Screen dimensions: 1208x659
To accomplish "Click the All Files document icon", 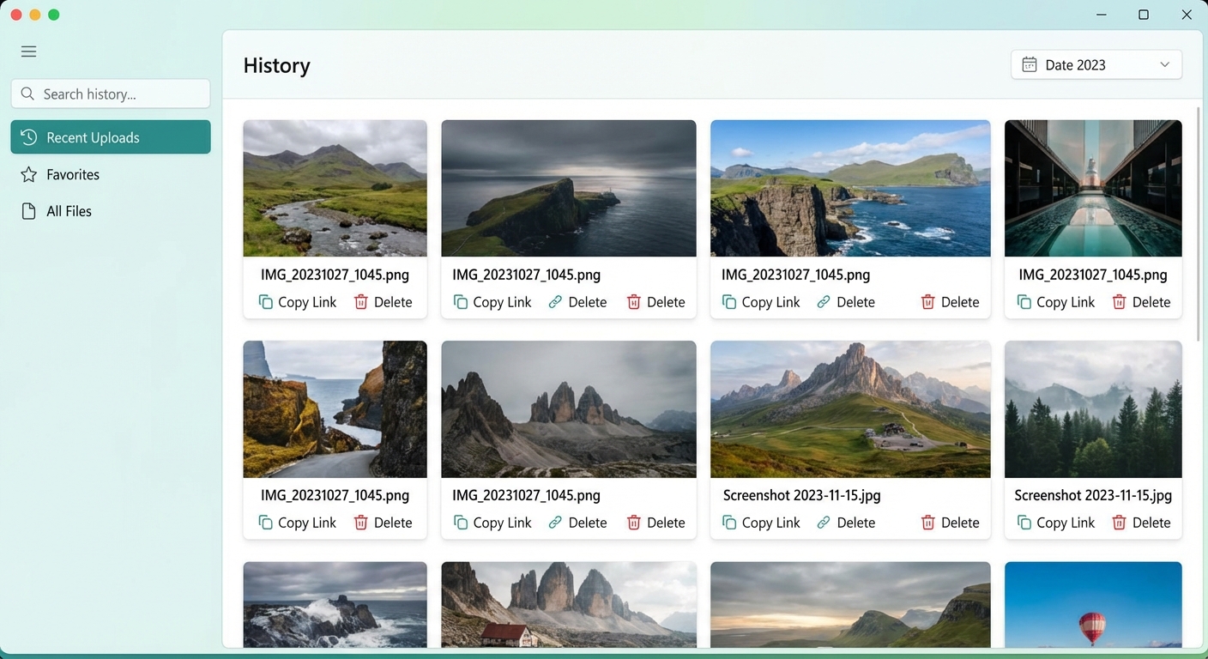I will point(28,210).
